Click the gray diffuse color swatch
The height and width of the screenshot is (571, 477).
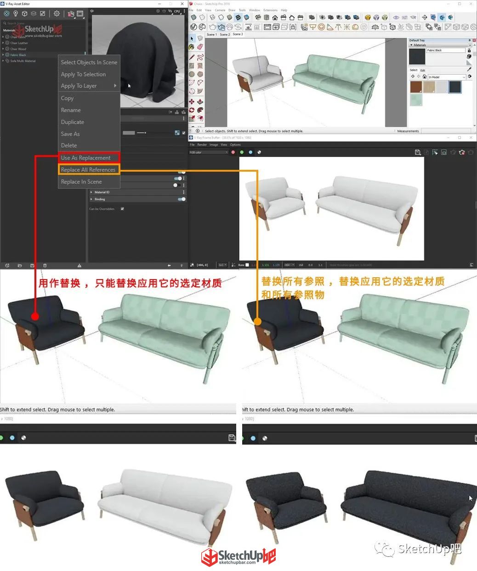pyautogui.click(x=129, y=133)
